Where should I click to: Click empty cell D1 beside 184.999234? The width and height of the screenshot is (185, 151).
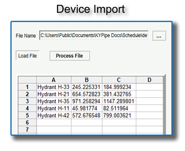[150, 87]
